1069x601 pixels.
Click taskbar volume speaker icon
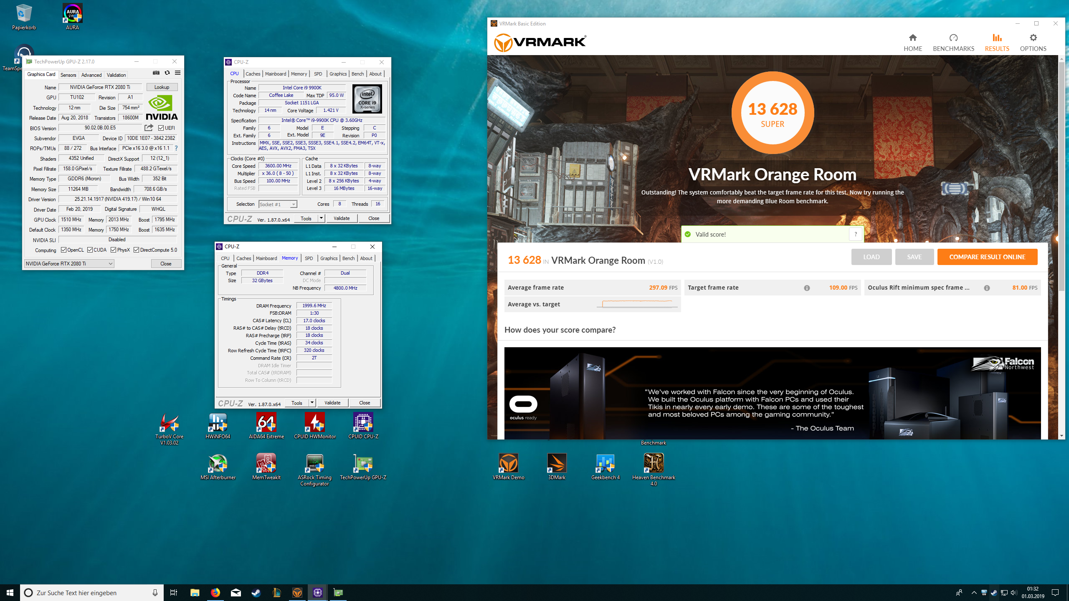click(1013, 593)
